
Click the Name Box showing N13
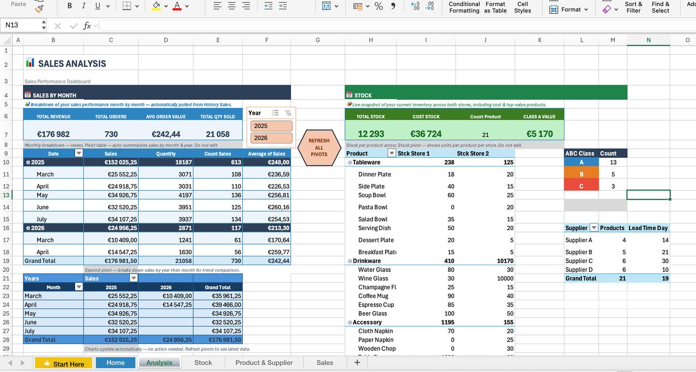[21, 25]
